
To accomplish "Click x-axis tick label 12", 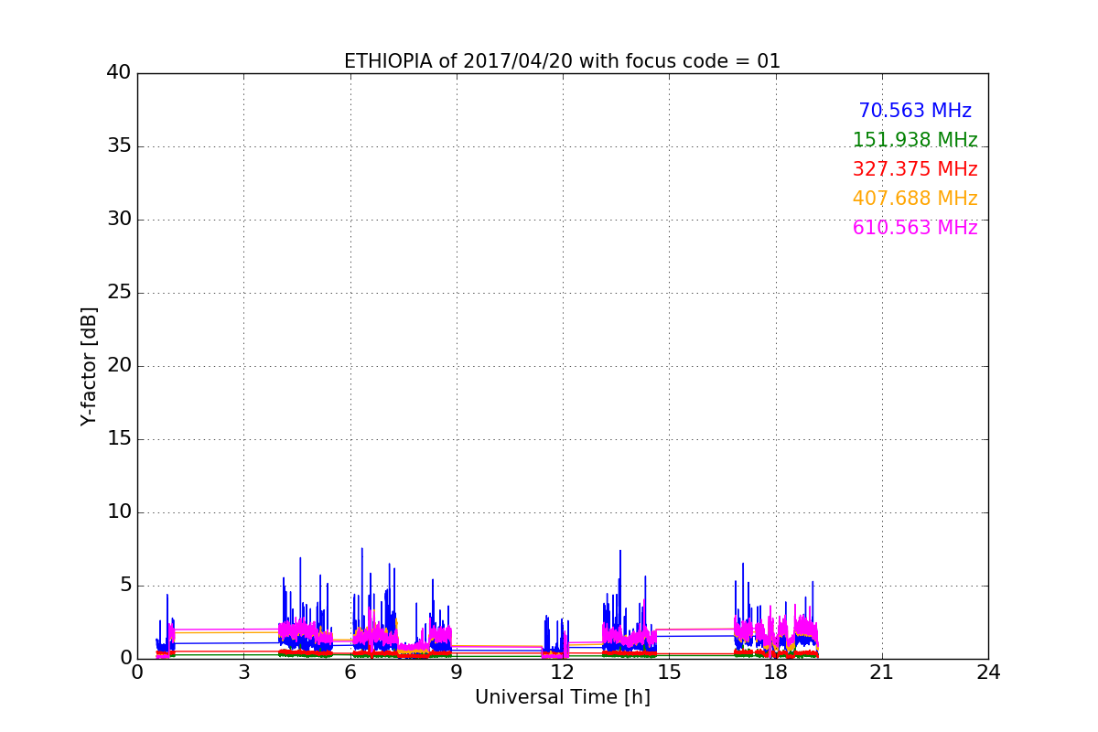I will [x=563, y=673].
